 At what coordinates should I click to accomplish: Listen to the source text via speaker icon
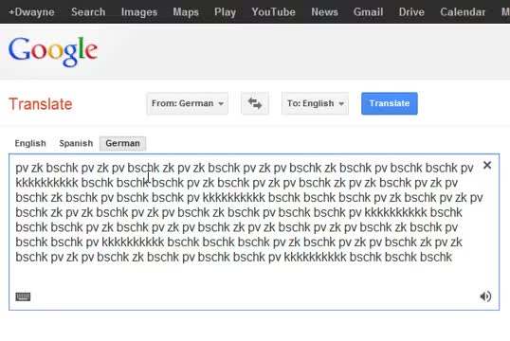[485, 296]
